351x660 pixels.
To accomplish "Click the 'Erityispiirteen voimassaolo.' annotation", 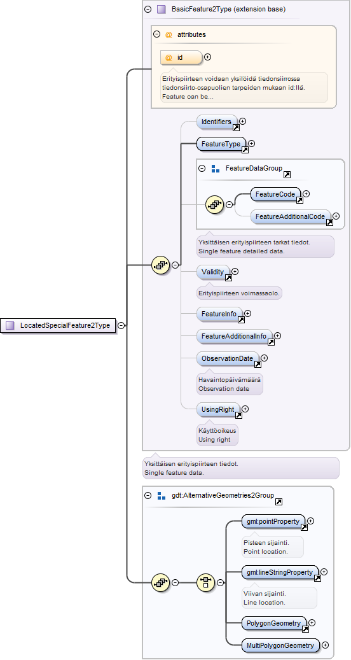I will click(x=238, y=293).
